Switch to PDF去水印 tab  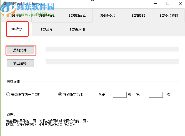(x=77, y=29)
